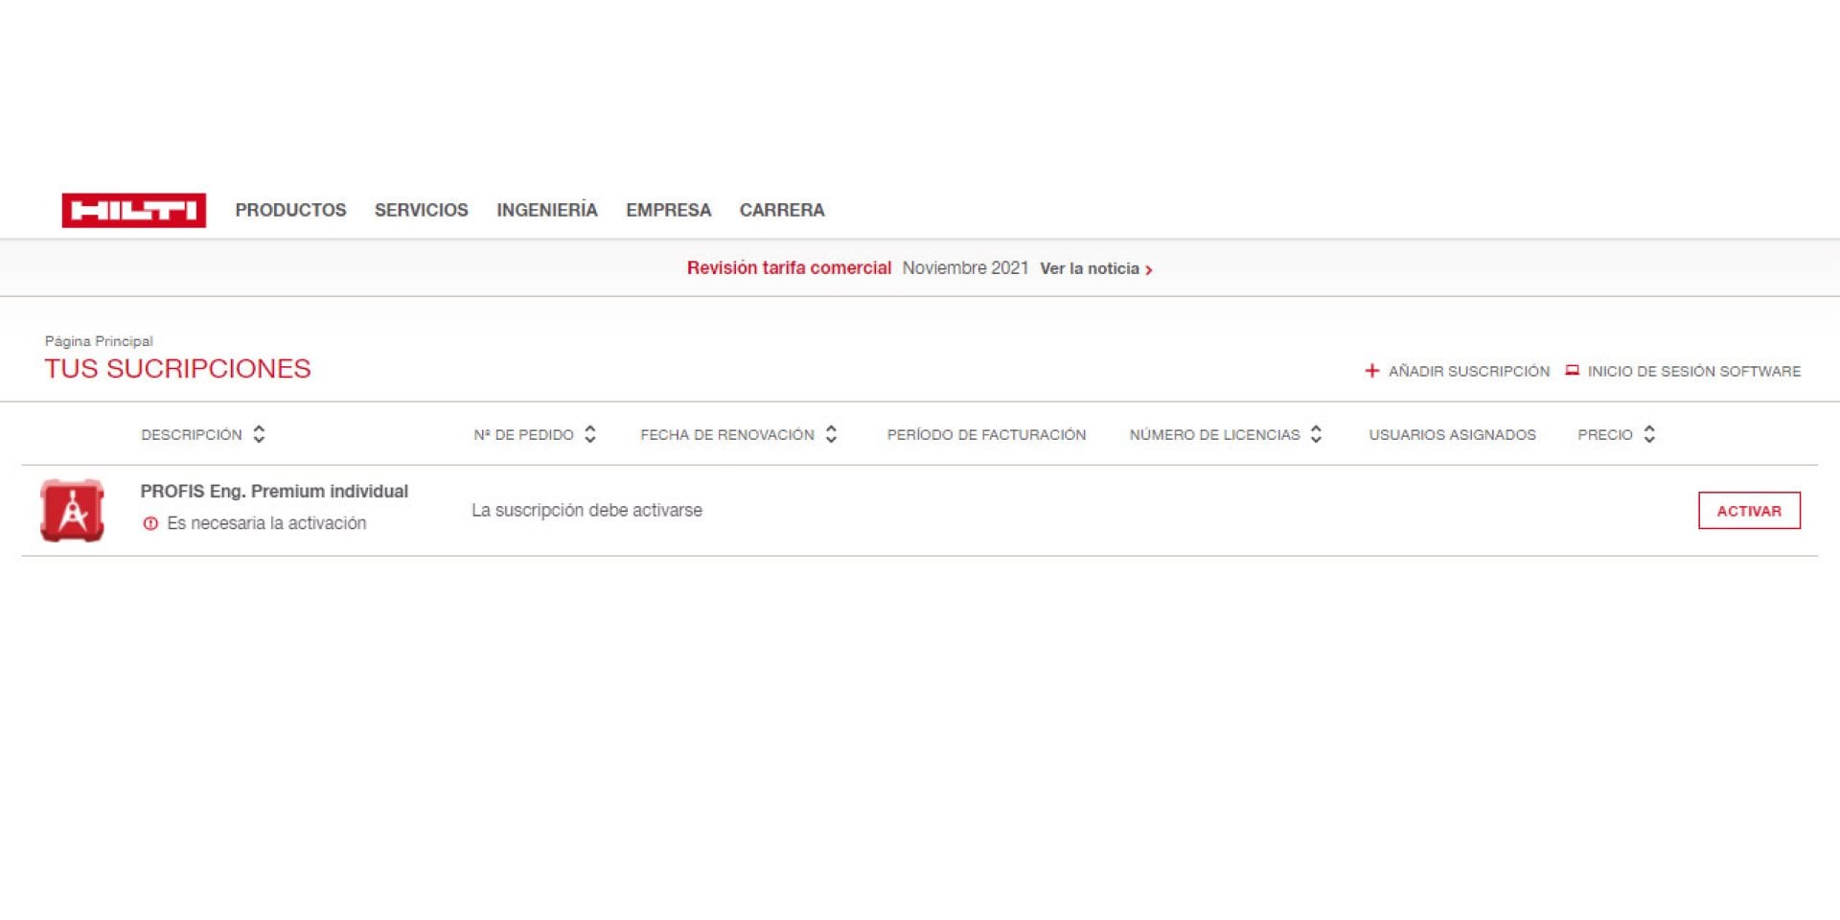Sort by Precio arrows
1840x920 pixels.
(x=1648, y=434)
